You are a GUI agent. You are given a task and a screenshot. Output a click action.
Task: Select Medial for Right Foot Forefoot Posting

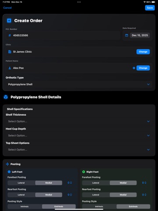click(123, 183)
